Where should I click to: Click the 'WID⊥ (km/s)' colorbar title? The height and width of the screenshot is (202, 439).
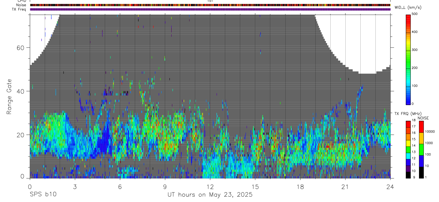point(408,7)
